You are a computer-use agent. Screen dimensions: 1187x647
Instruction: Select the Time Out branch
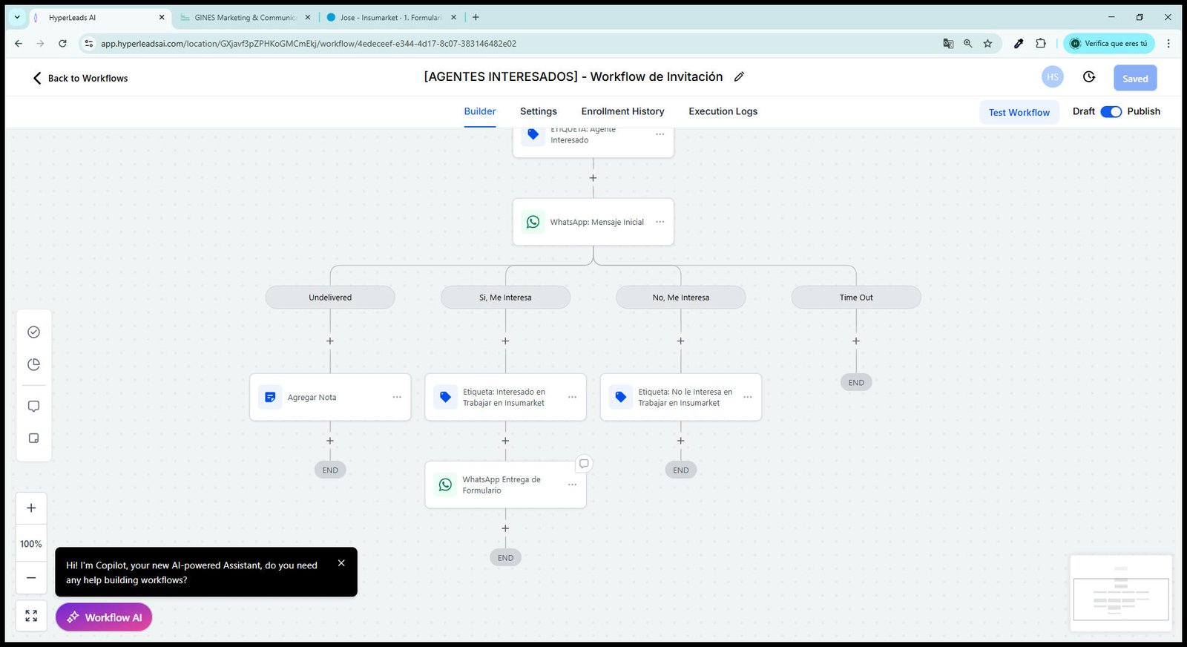pos(856,298)
